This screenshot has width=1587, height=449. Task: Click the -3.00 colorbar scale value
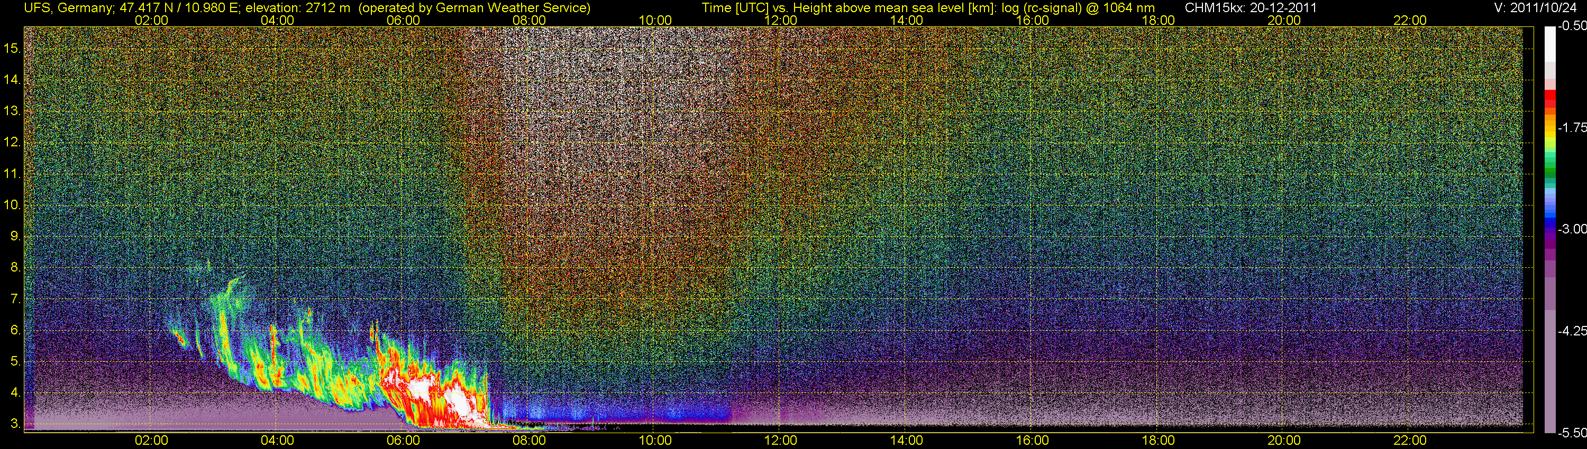(1572, 229)
